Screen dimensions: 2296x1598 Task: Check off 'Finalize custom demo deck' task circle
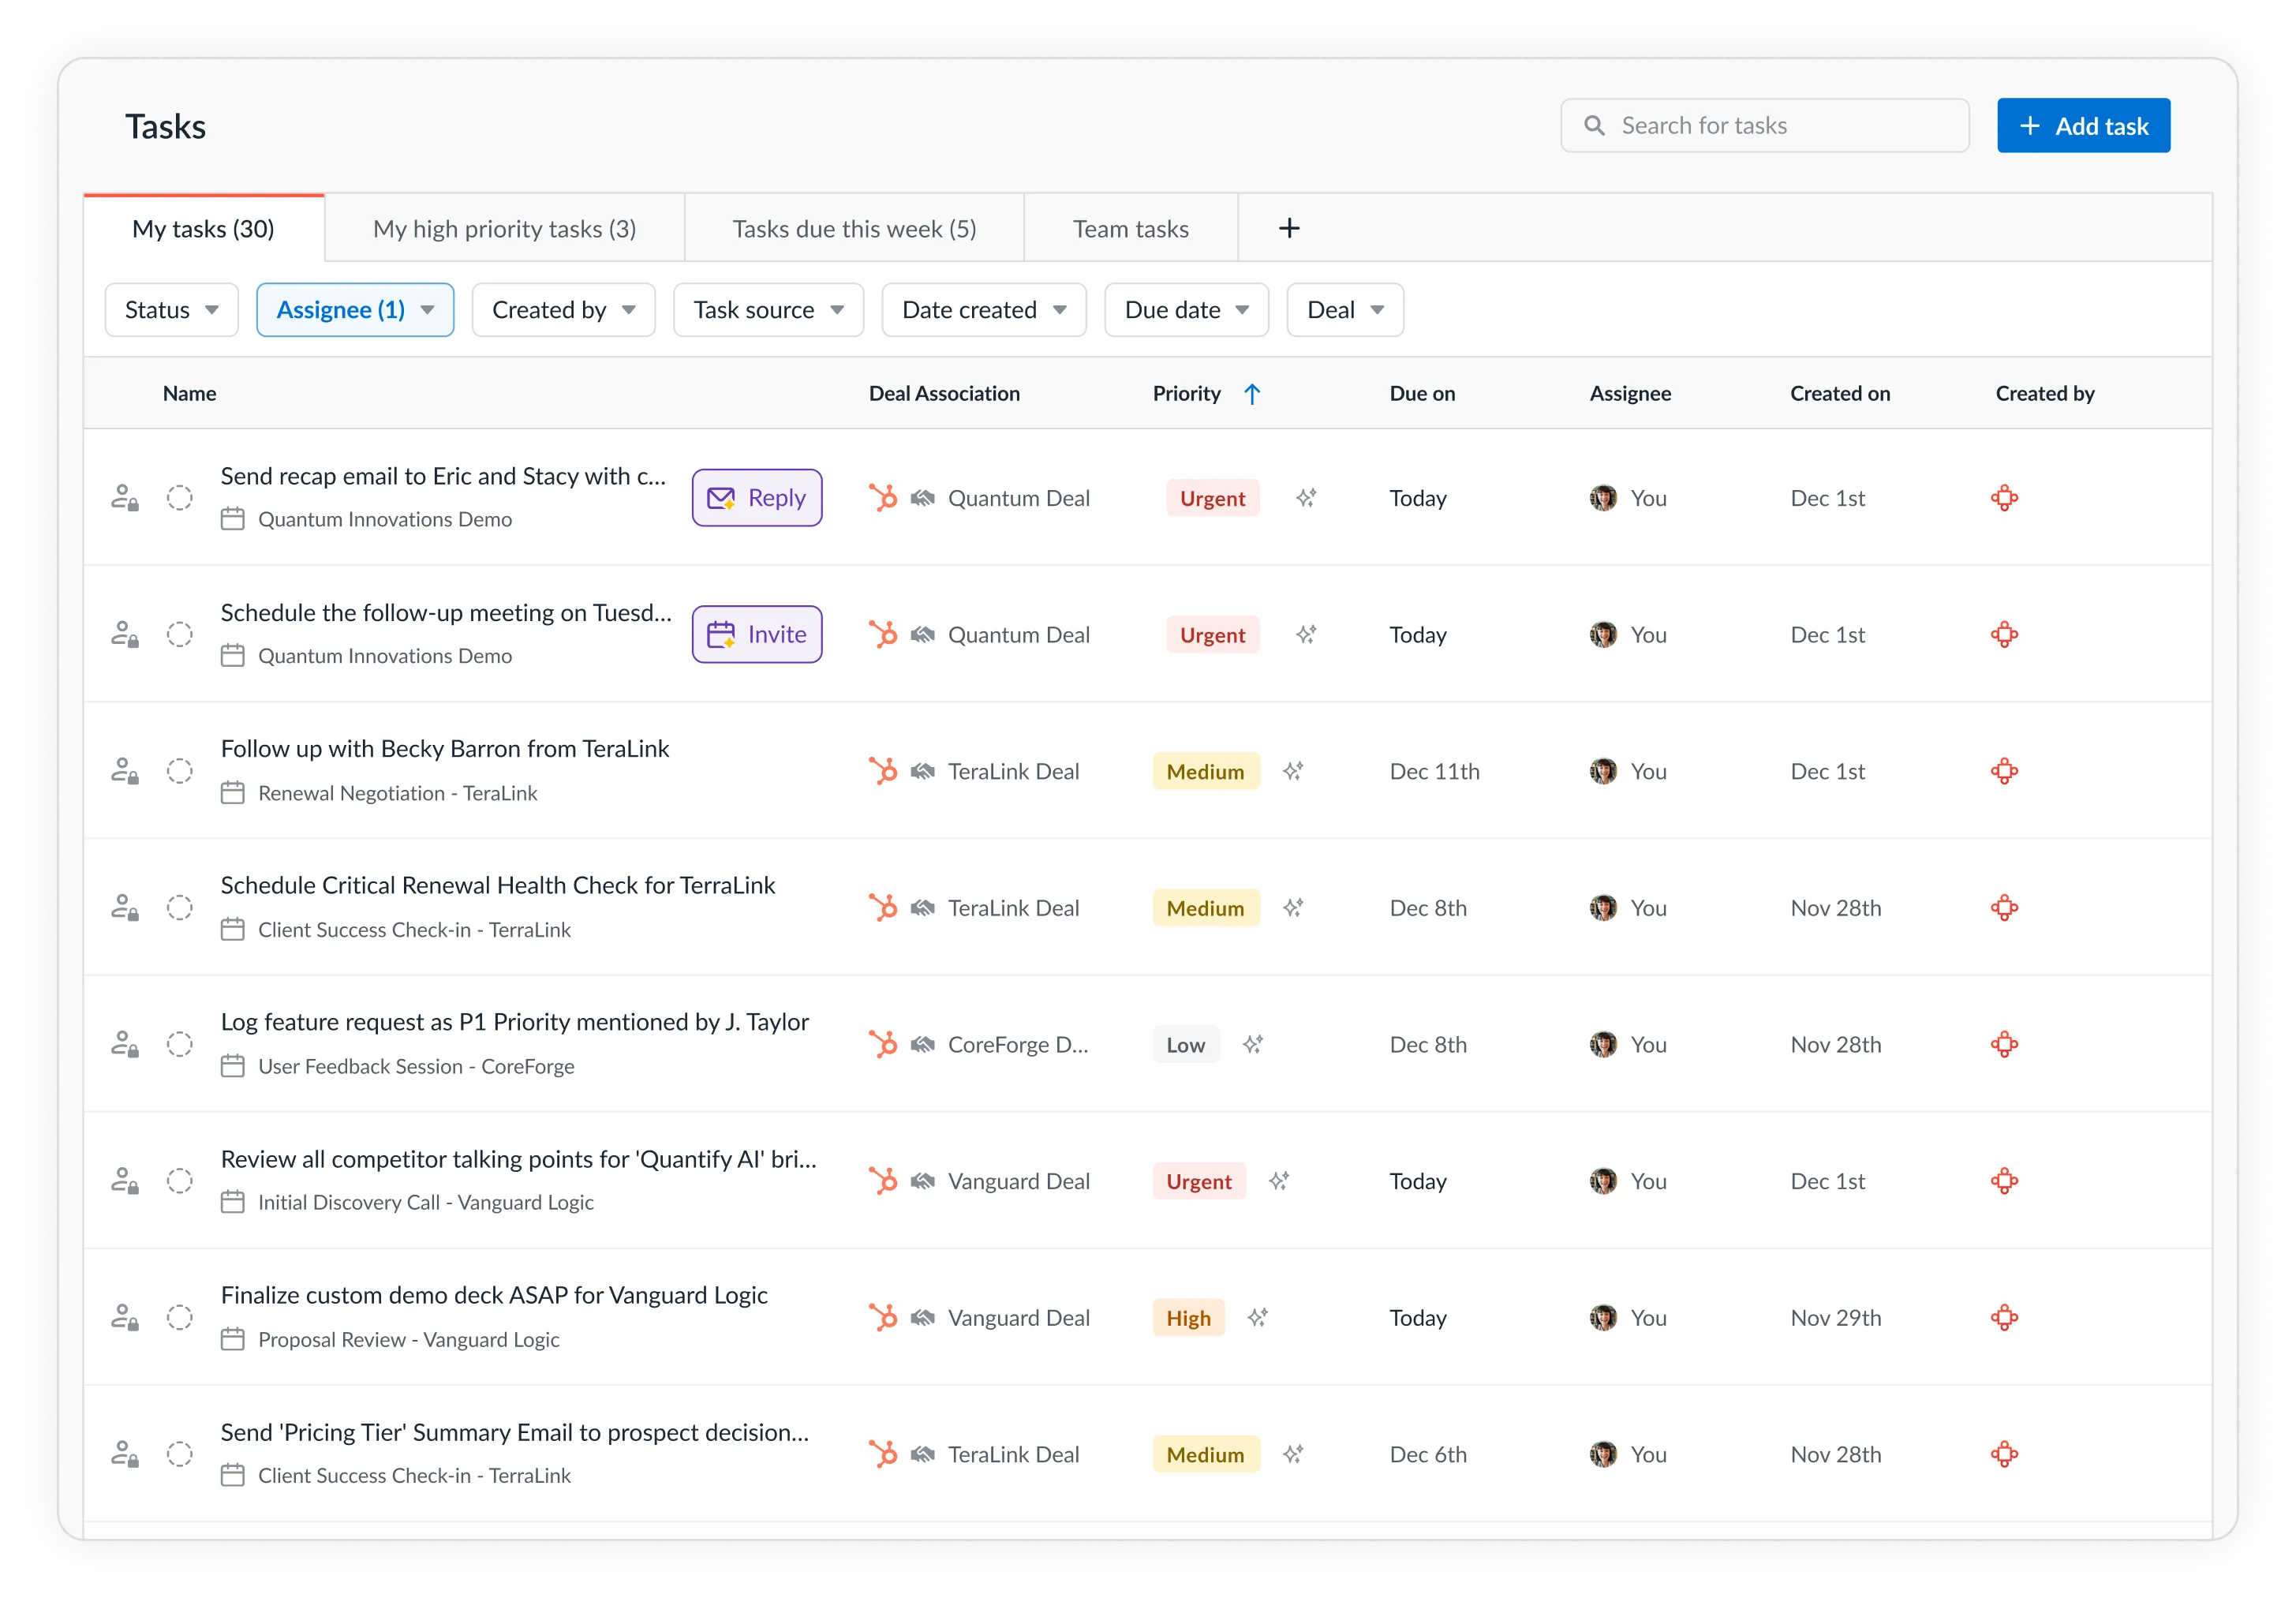tap(180, 1318)
